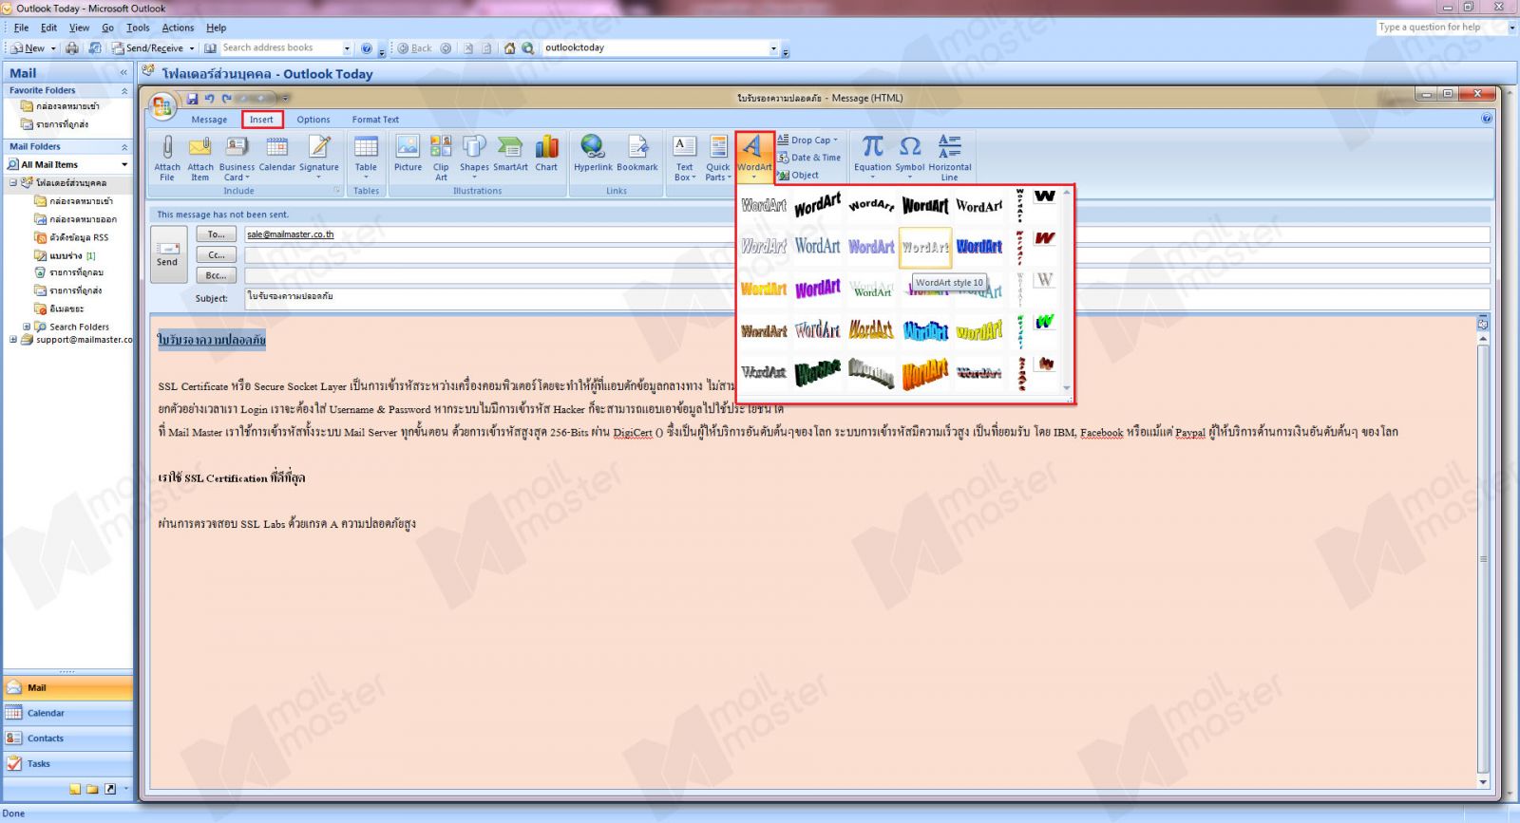Open the Table insert dropdown

point(366,158)
